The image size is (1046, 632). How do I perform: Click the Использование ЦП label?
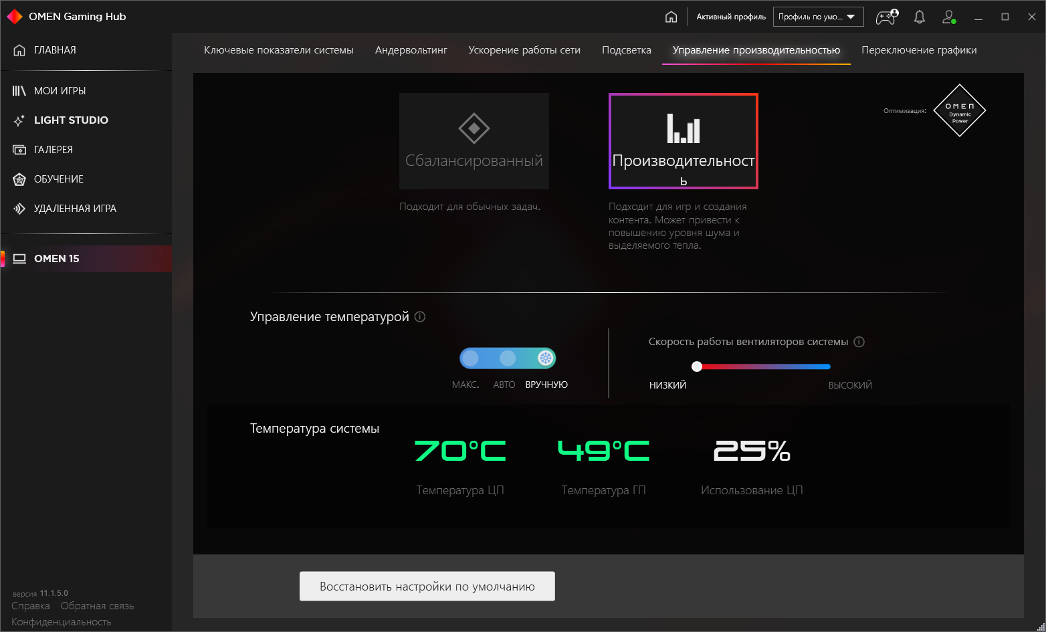pyautogui.click(x=752, y=490)
